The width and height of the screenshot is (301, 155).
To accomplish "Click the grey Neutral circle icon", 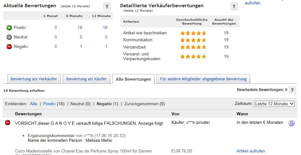I will tap(9, 37).
